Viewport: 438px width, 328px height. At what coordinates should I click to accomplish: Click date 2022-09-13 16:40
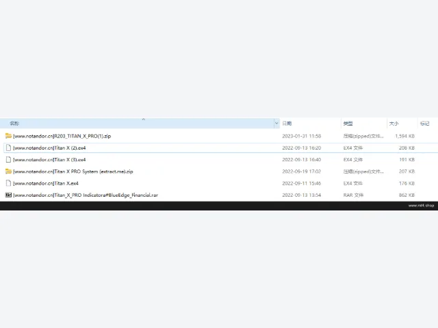coord(301,159)
